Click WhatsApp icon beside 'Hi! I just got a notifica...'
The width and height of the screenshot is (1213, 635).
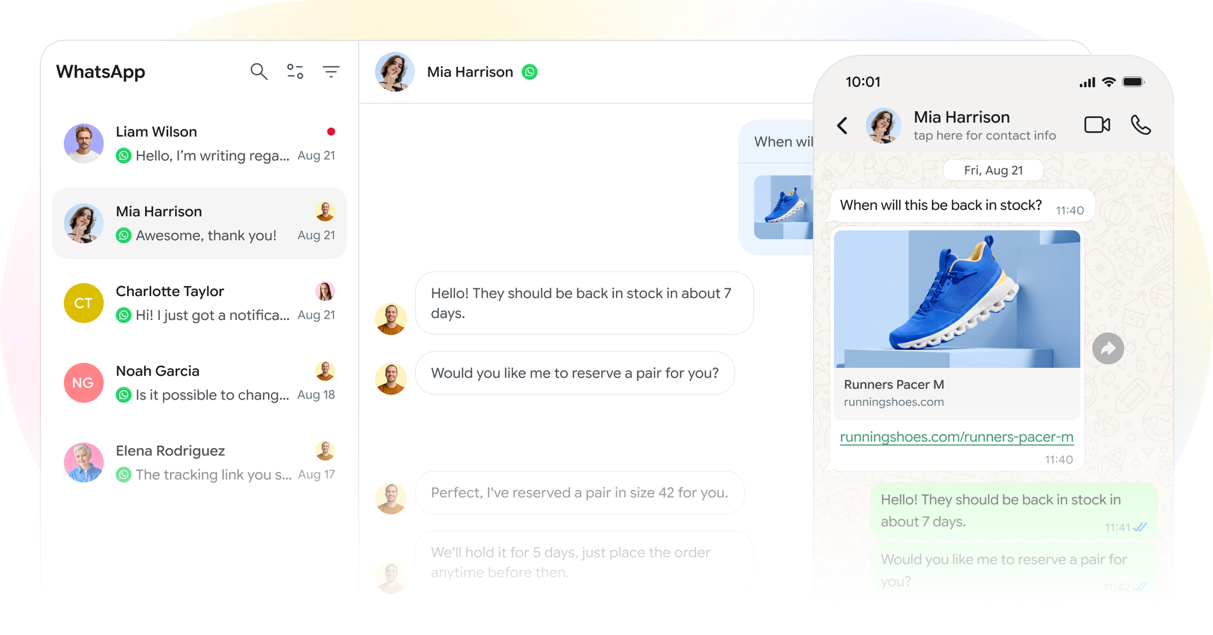124,315
